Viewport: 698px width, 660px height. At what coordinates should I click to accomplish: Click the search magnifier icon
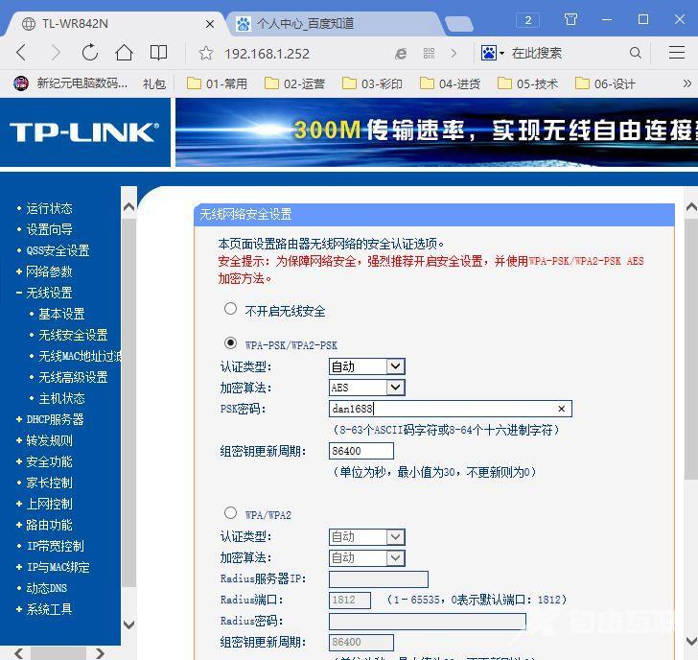(x=635, y=54)
